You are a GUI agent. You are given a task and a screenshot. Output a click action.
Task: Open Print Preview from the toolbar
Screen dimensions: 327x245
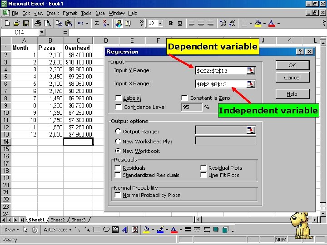[x=47, y=23]
